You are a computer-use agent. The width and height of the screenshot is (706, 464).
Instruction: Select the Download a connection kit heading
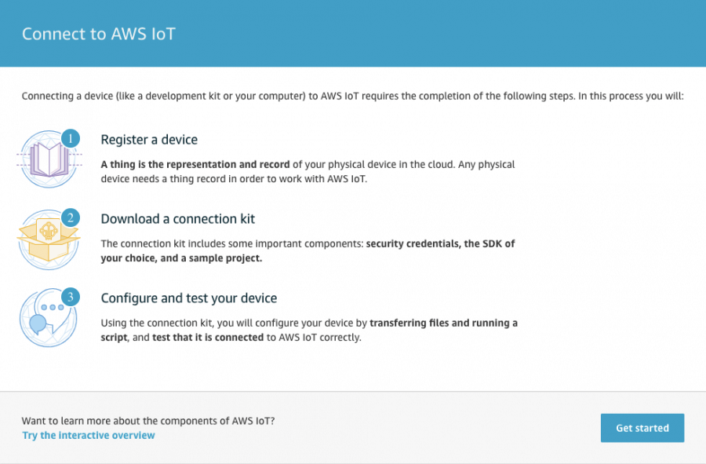pyautogui.click(x=178, y=219)
